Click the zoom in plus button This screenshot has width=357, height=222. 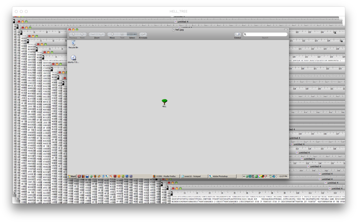coord(101,34)
